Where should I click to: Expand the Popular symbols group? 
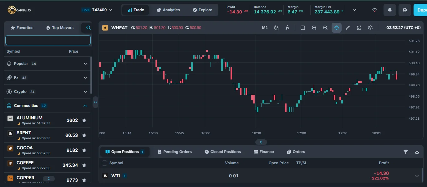tap(85, 64)
